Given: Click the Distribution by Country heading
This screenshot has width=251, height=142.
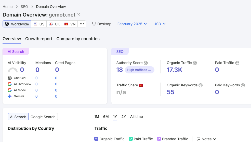Looking at the screenshot, I should pos(31,129).
